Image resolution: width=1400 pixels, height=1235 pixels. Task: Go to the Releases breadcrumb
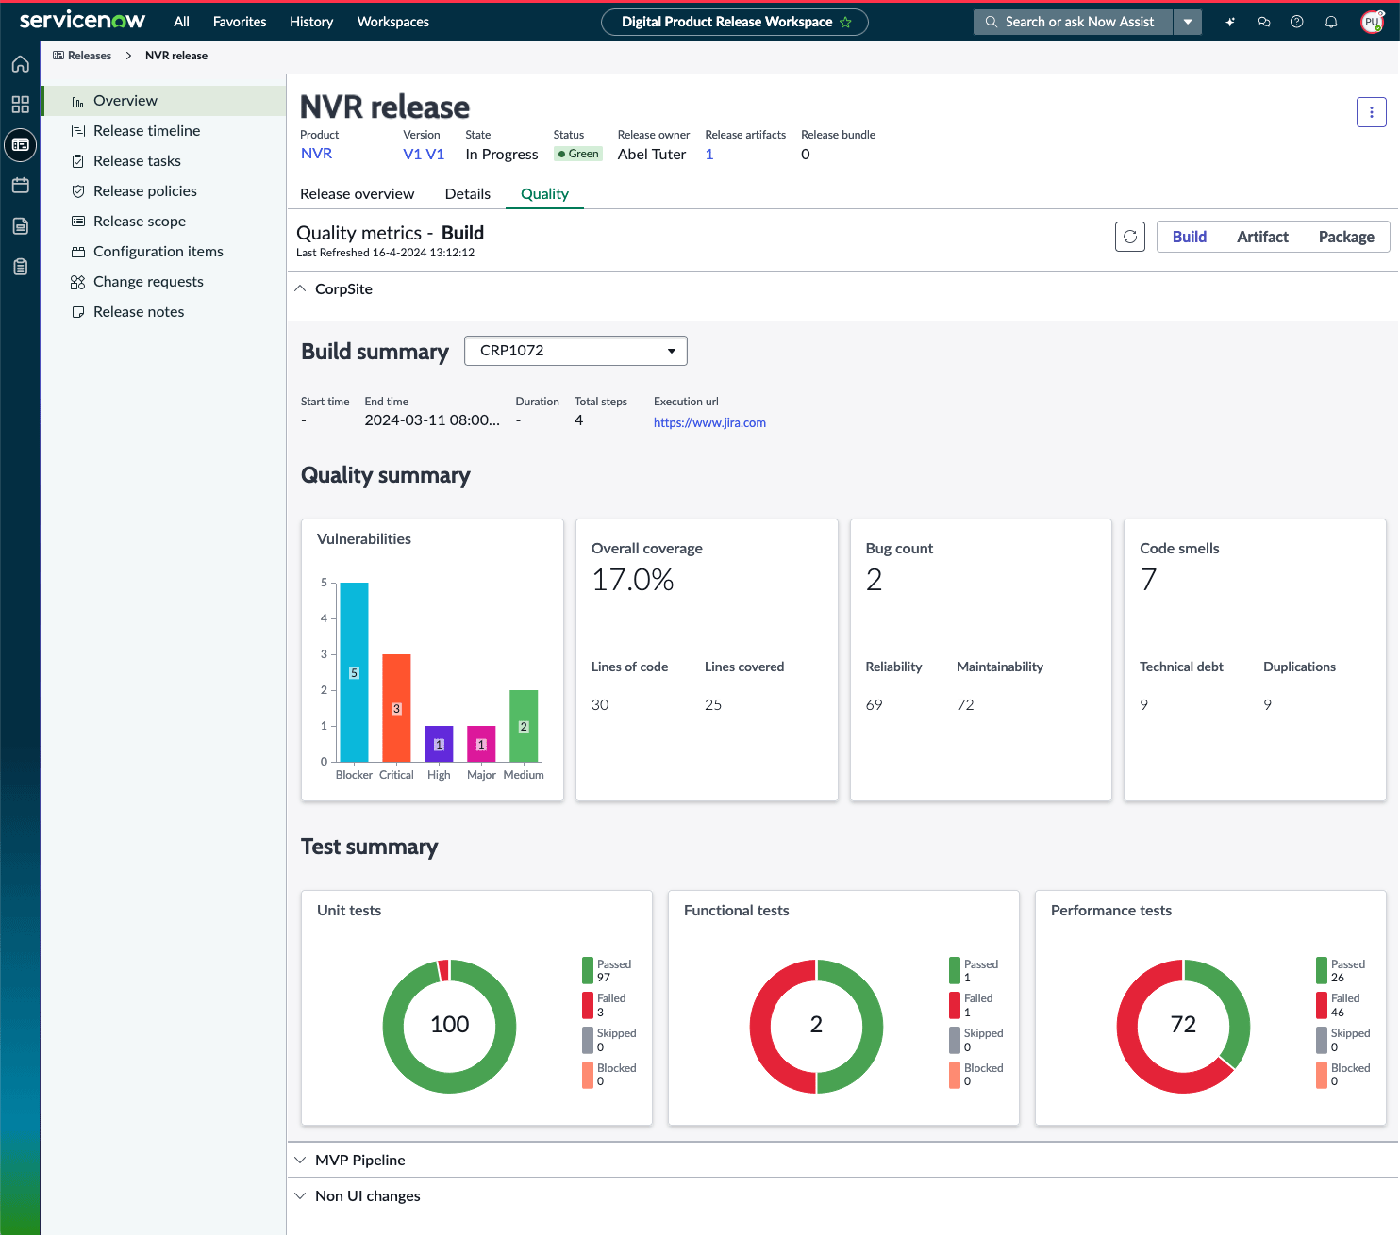click(x=90, y=56)
